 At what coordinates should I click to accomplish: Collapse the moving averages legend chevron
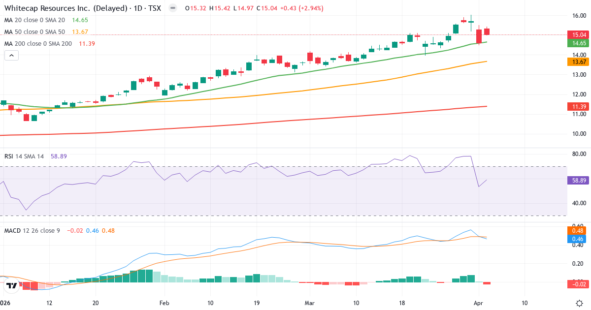tap(11, 55)
